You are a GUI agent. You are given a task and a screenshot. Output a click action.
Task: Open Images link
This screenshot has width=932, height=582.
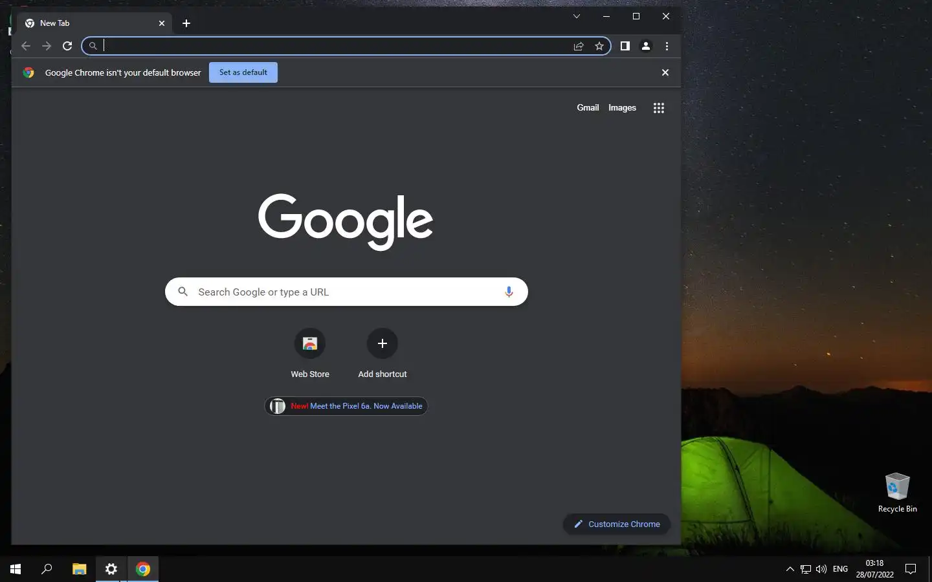click(x=622, y=108)
